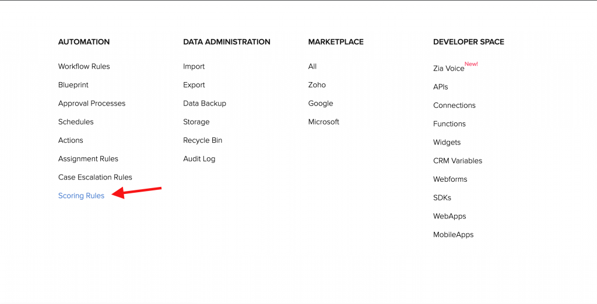597x304 pixels.
Task: Click Case Escalation Rules
Action: (x=95, y=177)
